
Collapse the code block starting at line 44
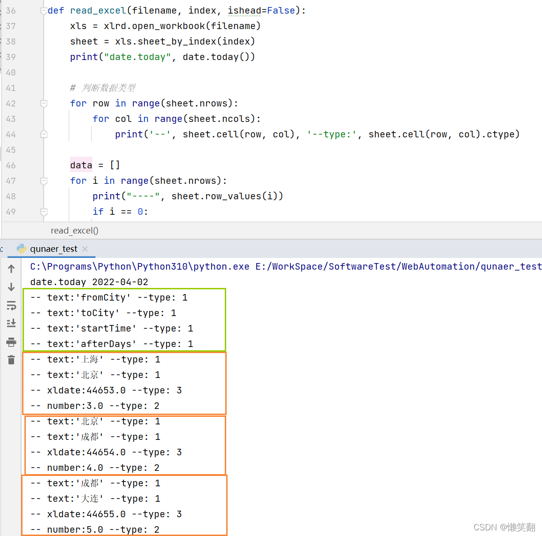44,135
